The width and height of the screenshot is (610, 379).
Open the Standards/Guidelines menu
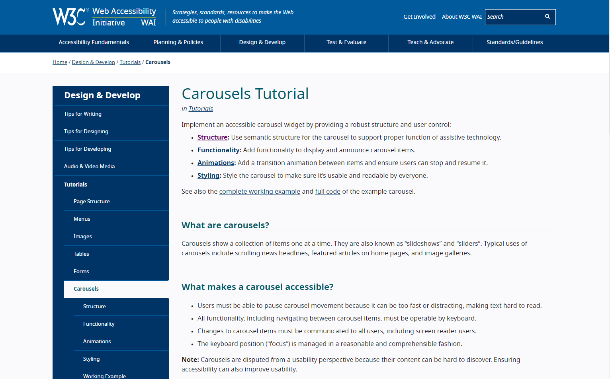click(x=515, y=42)
